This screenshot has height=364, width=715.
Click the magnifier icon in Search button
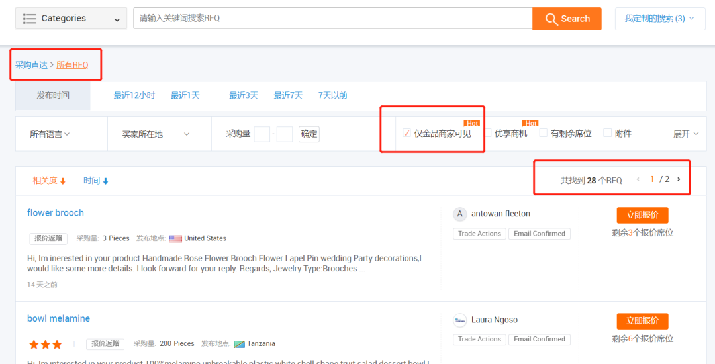(551, 19)
